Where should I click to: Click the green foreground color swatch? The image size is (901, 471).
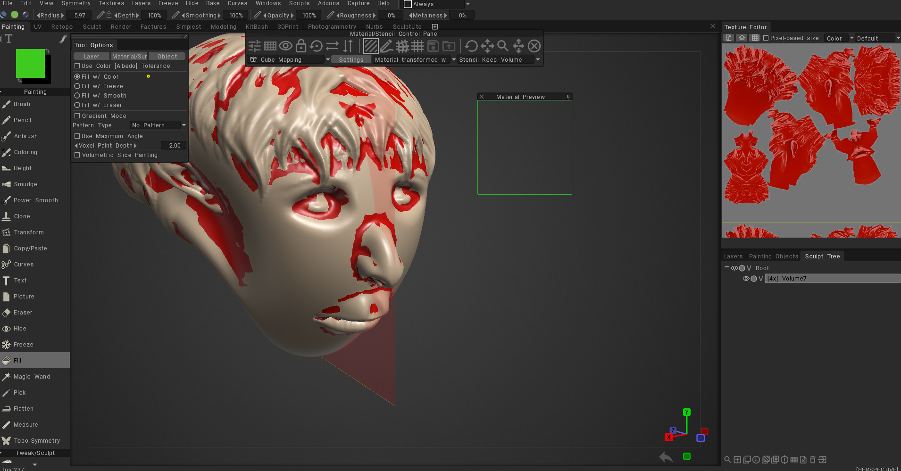[30, 63]
